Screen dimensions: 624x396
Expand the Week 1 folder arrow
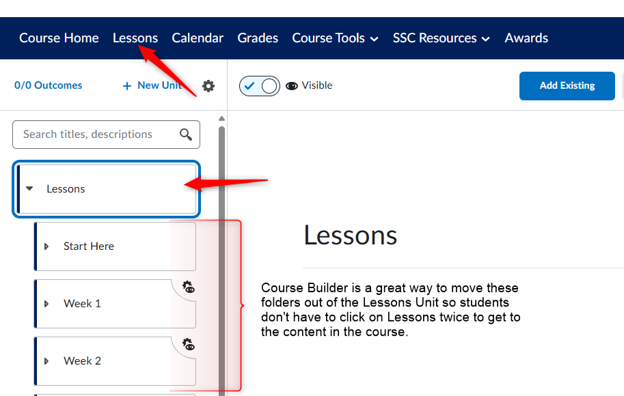[x=46, y=304]
